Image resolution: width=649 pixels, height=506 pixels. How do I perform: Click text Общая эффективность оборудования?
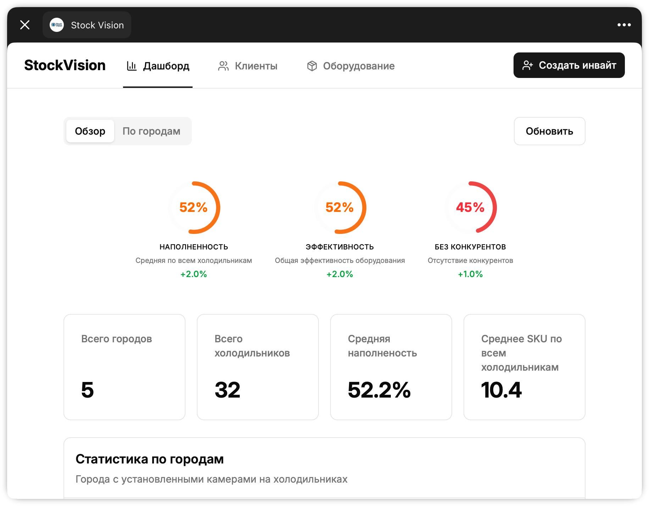[340, 260]
